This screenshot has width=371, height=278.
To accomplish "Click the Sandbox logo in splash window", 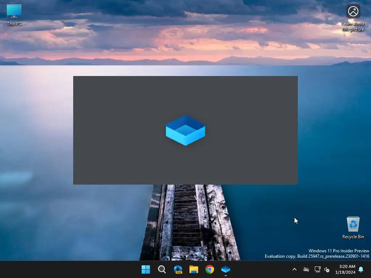I will 185,130.
